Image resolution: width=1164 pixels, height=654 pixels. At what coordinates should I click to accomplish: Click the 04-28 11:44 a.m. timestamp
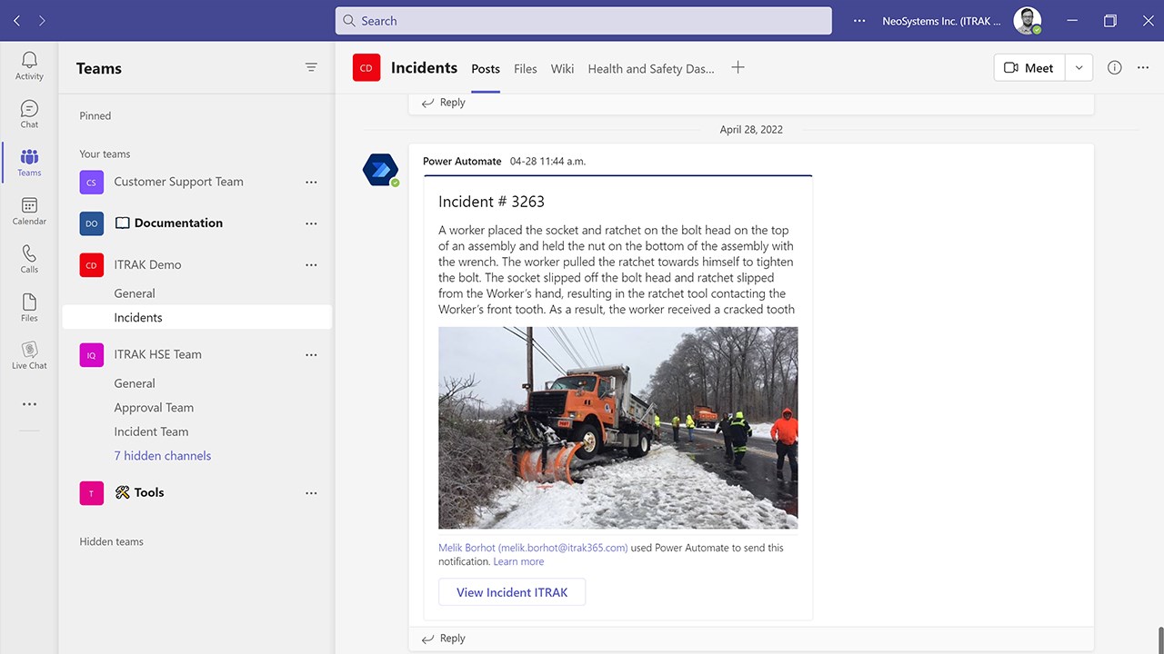tap(547, 161)
